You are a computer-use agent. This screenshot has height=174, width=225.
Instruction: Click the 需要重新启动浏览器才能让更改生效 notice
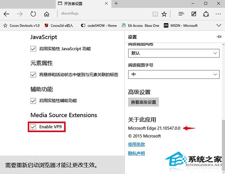tap(51, 165)
